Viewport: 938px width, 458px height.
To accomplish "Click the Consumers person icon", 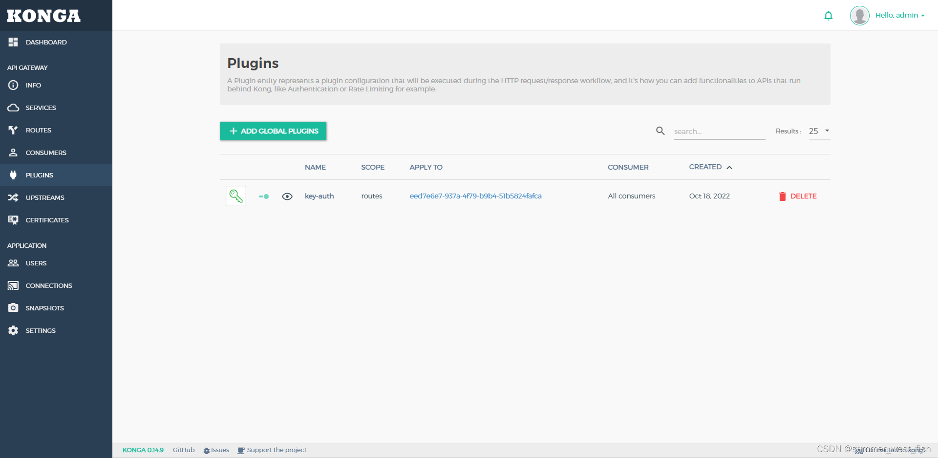I will click(x=13, y=153).
